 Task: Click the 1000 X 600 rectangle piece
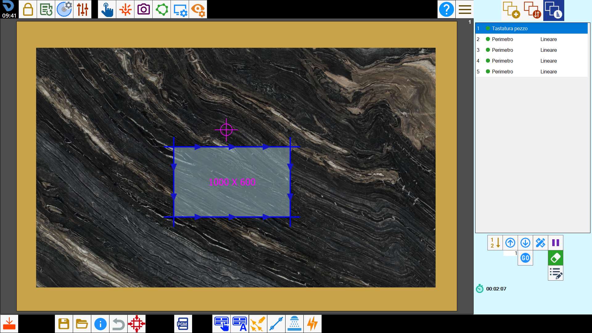pos(232,182)
